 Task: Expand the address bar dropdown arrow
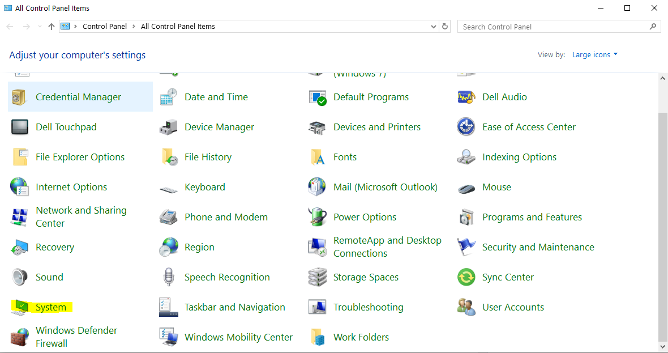click(x=433, y=26)
